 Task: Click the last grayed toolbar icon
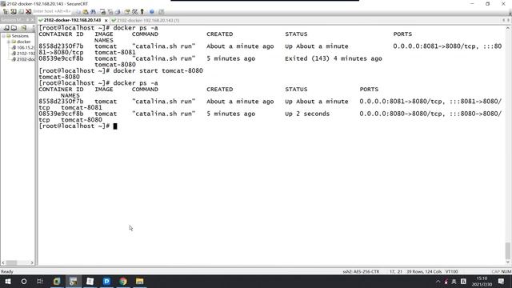(x=162, y=12)
